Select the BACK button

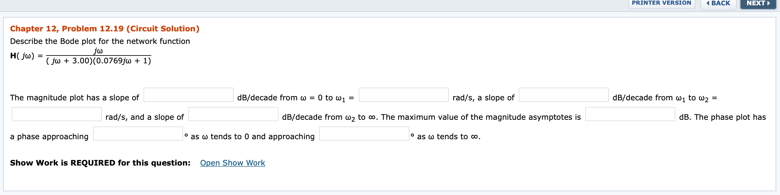click(719, 3)
